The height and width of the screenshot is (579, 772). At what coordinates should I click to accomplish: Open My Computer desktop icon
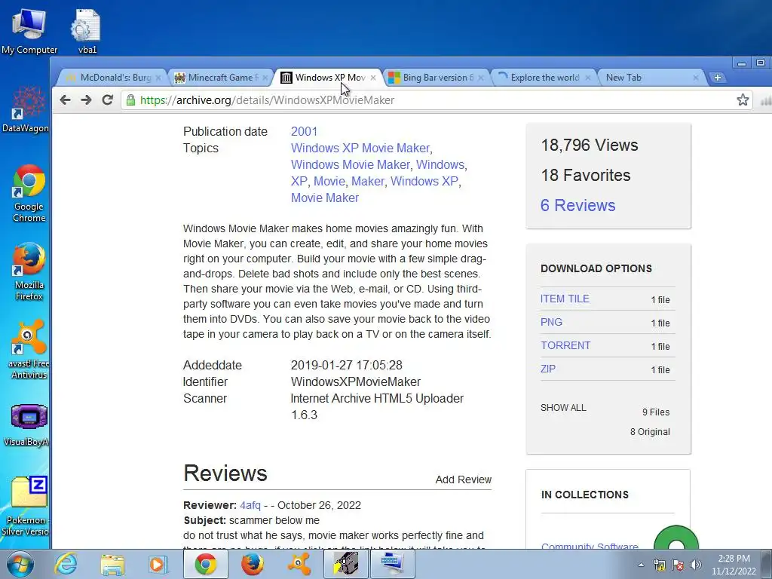[x=29, y=32]
